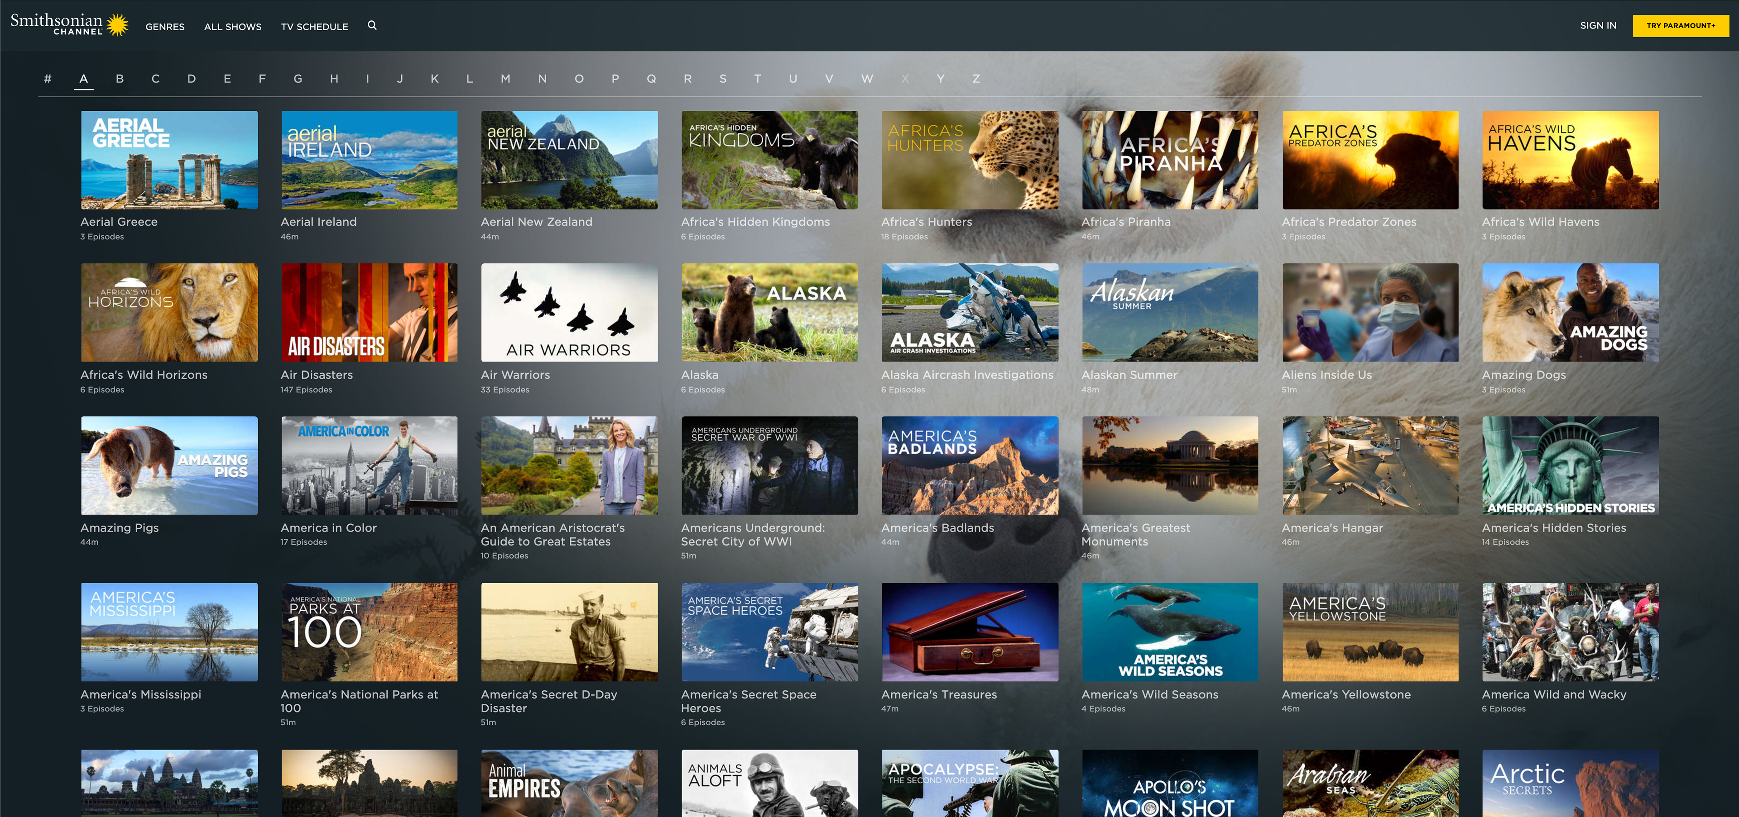Open Alaska Aircrash Investigations thumbnail

[970, 312]
